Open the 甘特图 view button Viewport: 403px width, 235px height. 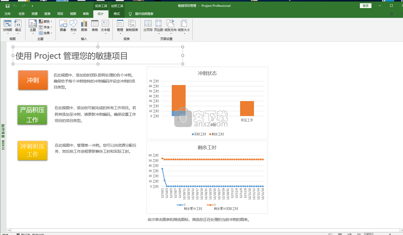[x=8, y=26]
